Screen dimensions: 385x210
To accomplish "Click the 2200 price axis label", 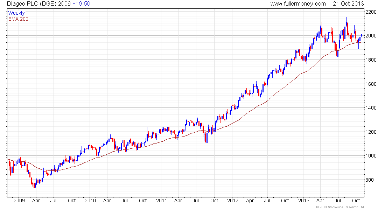I will 371,12.
